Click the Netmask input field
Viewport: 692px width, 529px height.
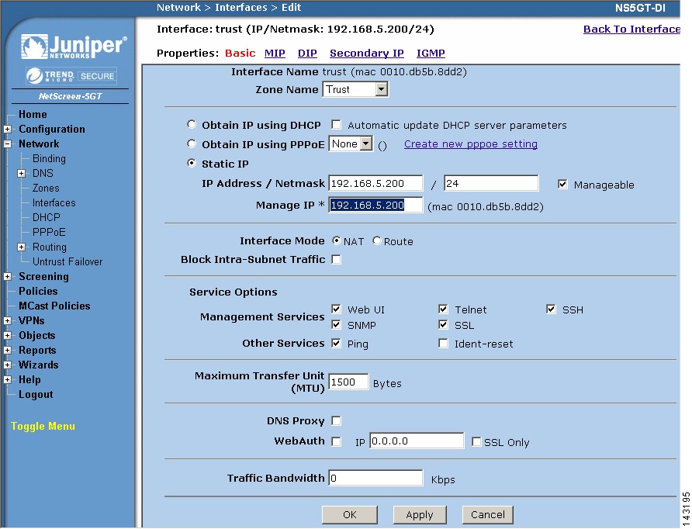click(x=491, y=183)
